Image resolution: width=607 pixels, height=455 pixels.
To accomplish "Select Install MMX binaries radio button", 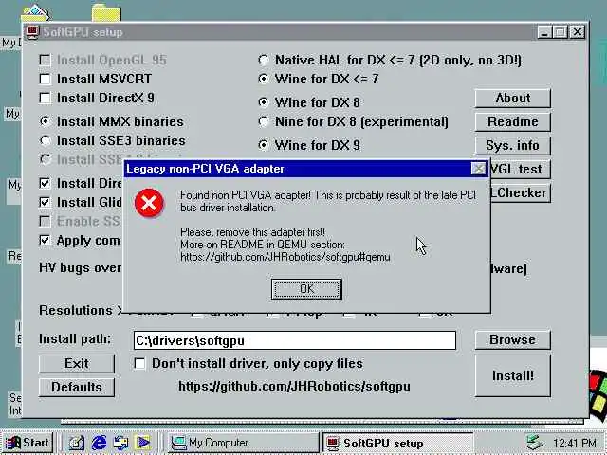I will 46,121.
